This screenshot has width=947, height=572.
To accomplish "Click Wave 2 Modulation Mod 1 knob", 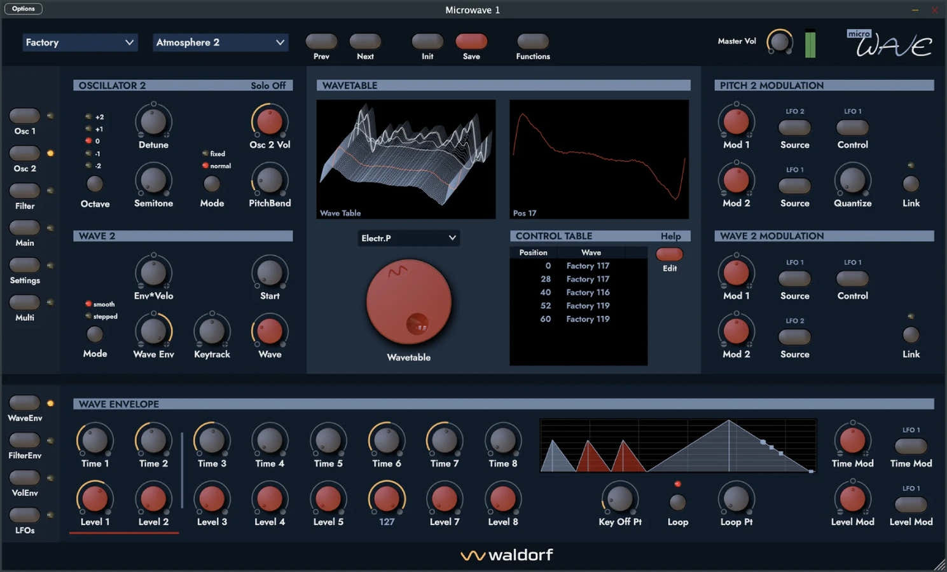I will tap(736, 273).
